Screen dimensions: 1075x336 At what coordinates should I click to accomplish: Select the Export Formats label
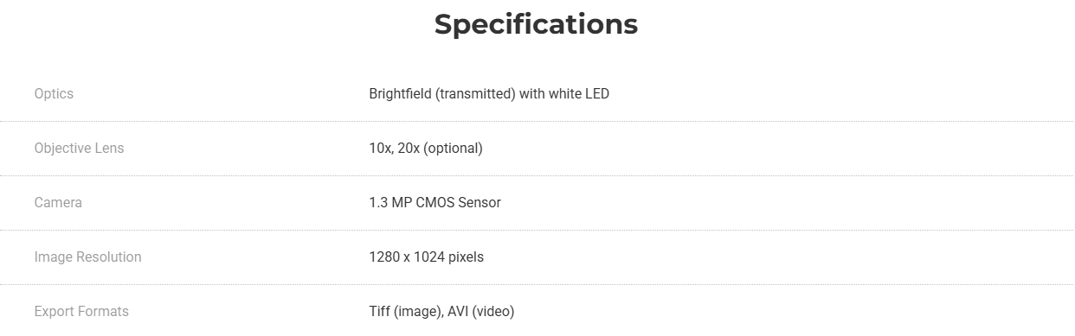pos(81,311)
